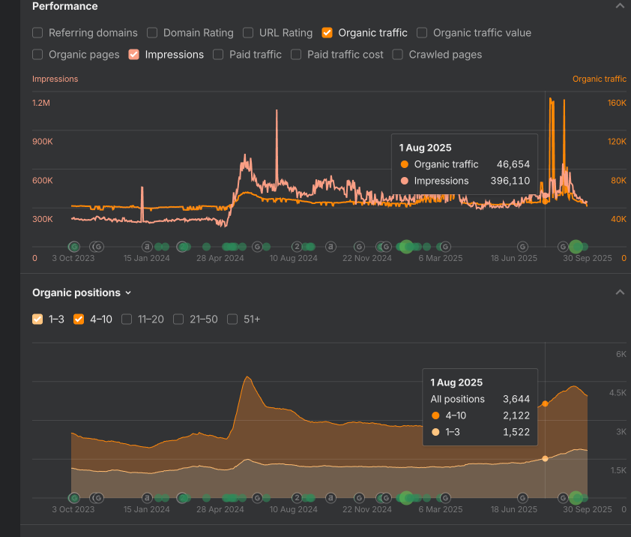Click leftmost G marker in the Organic positions chart
Viewport: 631px width, 537px height.
tap(74, 497)
